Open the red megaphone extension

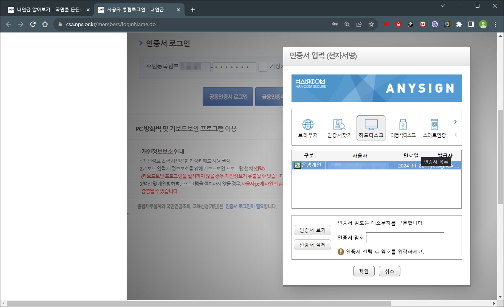(x=386, y=24)
